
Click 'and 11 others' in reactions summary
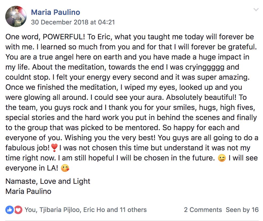[127, 210]
